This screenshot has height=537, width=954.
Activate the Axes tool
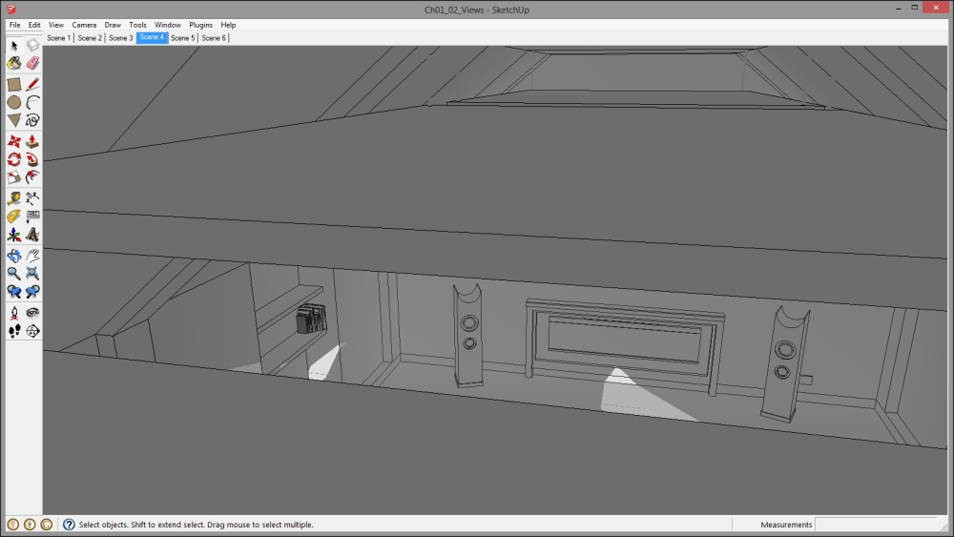pos(14,235)
